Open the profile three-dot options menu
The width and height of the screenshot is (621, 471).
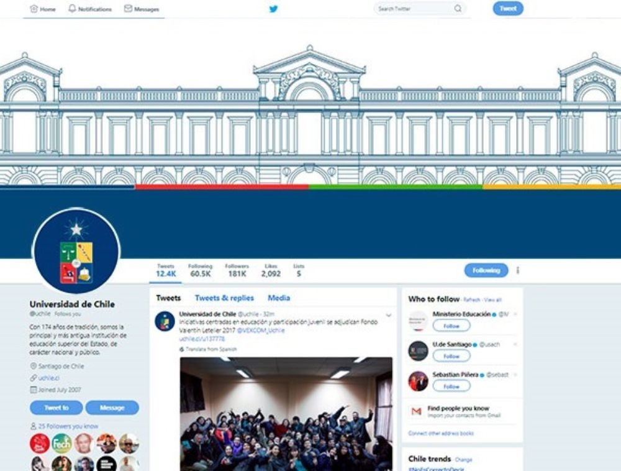click(x=518, y=270)
